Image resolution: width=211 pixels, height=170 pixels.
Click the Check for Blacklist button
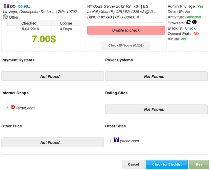coord(167,165)
